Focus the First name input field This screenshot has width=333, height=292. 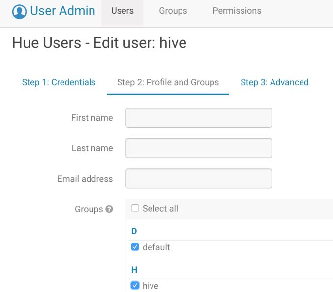tap(199, 118)
